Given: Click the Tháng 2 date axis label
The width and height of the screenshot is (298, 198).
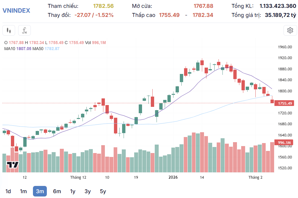Looking at the screenshot, I should pyautogui.click(x=255, y=177).
